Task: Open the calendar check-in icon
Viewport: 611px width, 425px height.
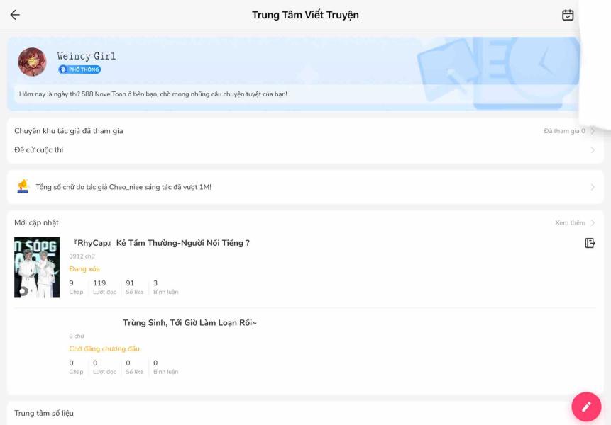Action: point(568,15)
